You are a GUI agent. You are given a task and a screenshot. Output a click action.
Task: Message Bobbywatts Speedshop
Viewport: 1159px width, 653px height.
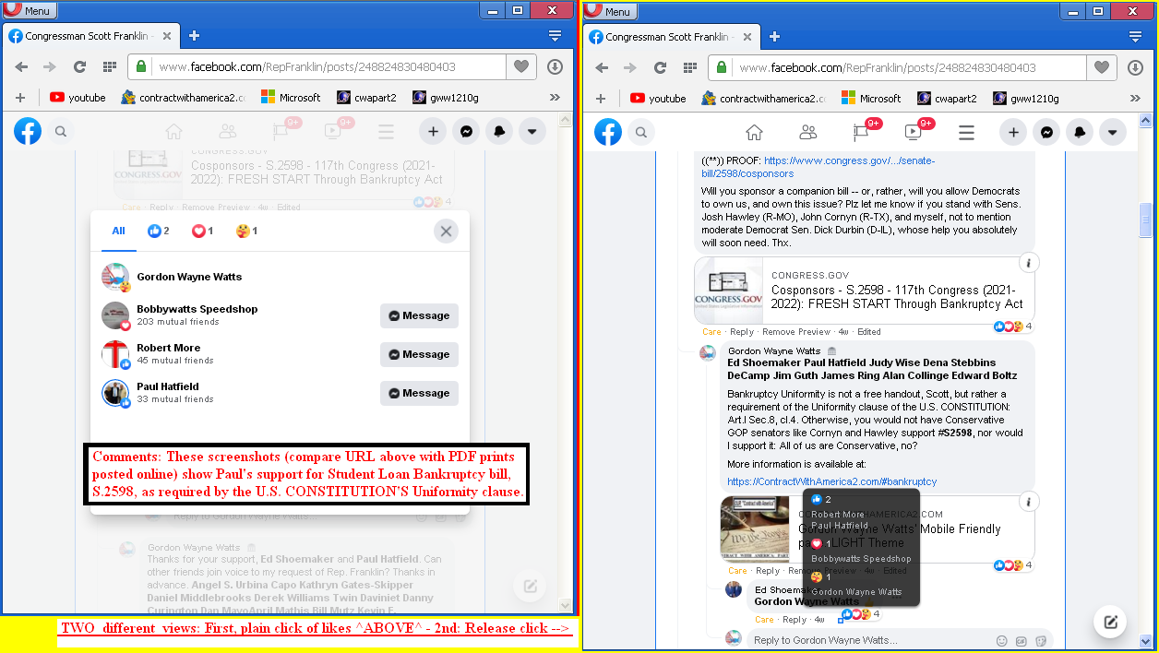coord(419,315)
